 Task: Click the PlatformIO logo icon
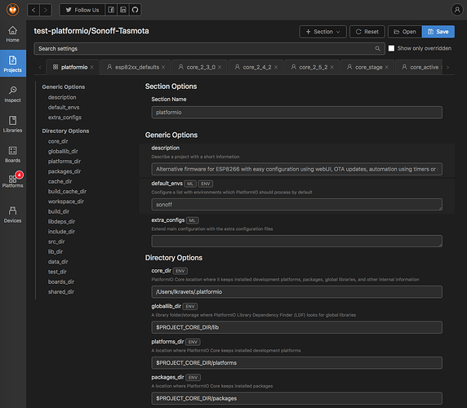(x=12, y=10)
